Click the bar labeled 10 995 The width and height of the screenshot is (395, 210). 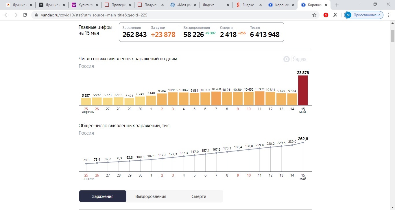tap(260, 98)
